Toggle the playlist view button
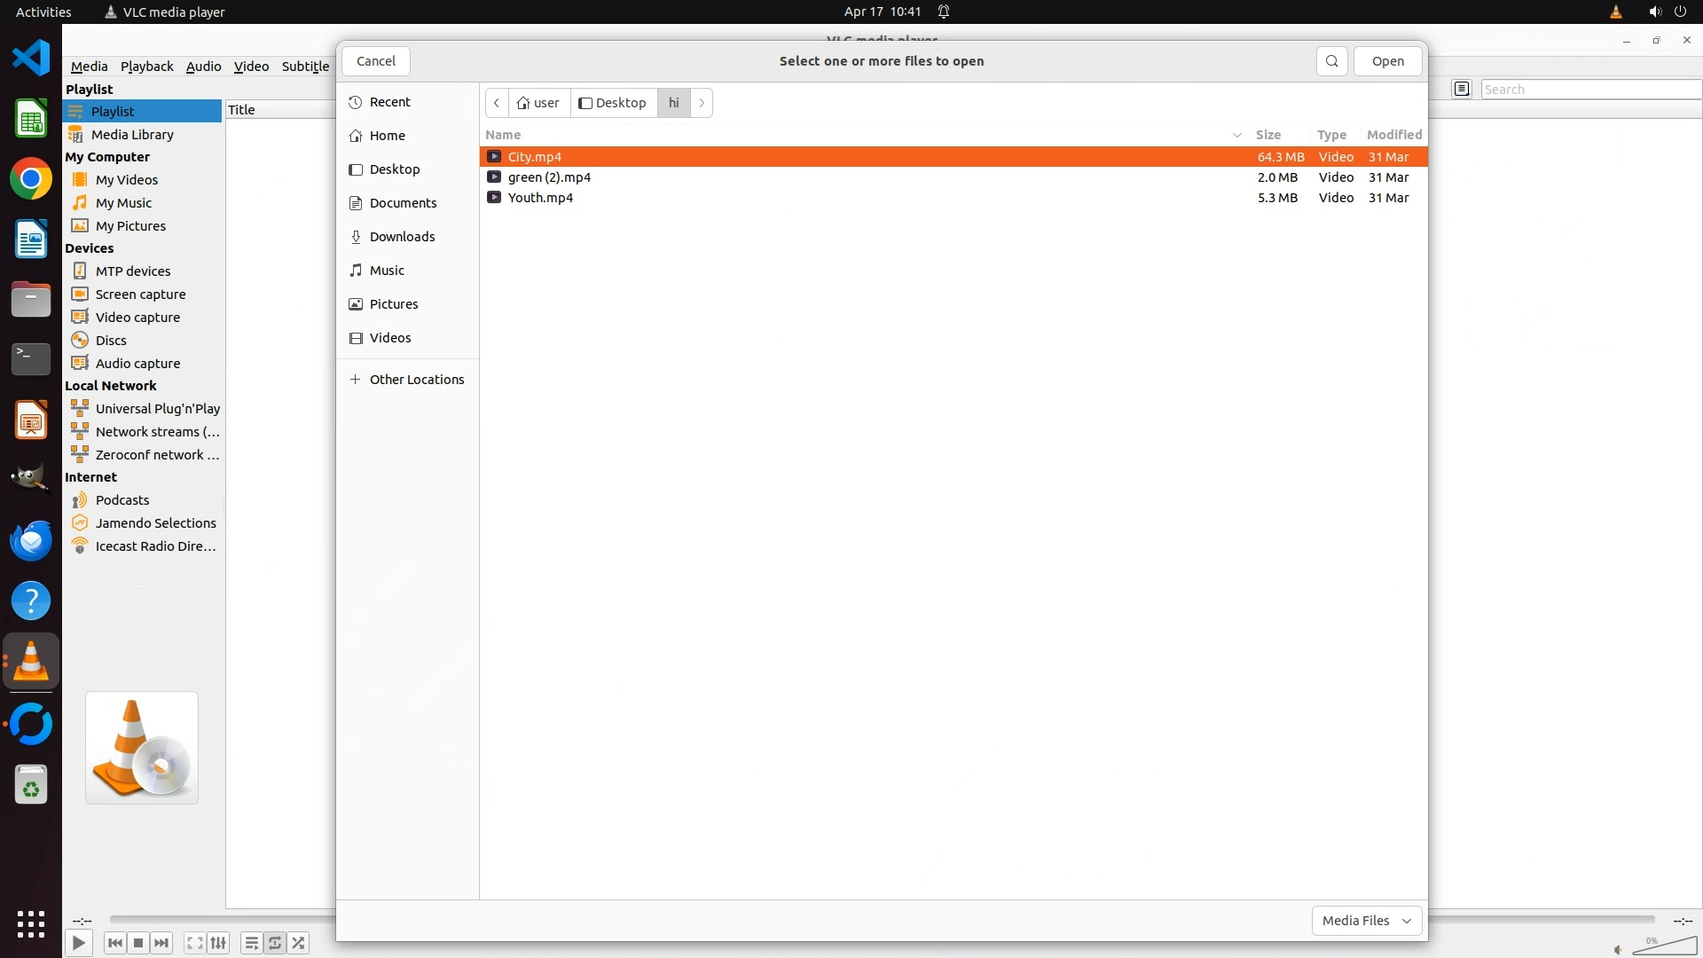Viewport: 1703px width, 958px height. 251,943
